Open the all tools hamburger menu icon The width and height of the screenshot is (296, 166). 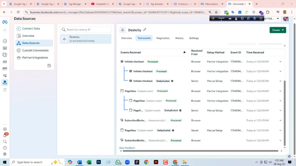point(5,90)
